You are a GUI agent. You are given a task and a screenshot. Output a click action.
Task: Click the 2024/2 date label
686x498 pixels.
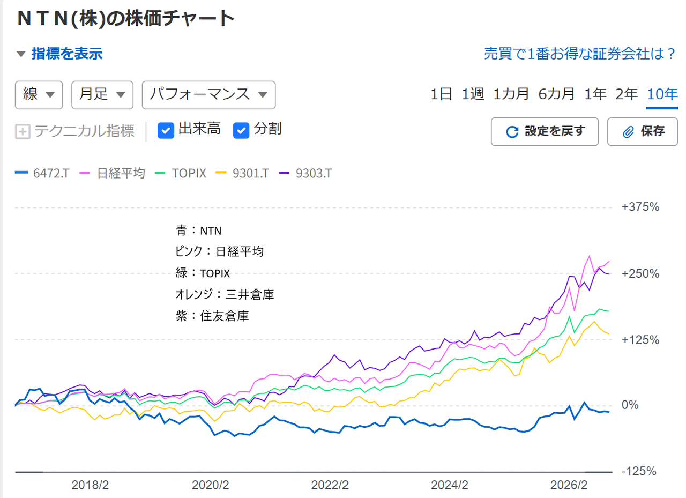(x=450, y=485)
